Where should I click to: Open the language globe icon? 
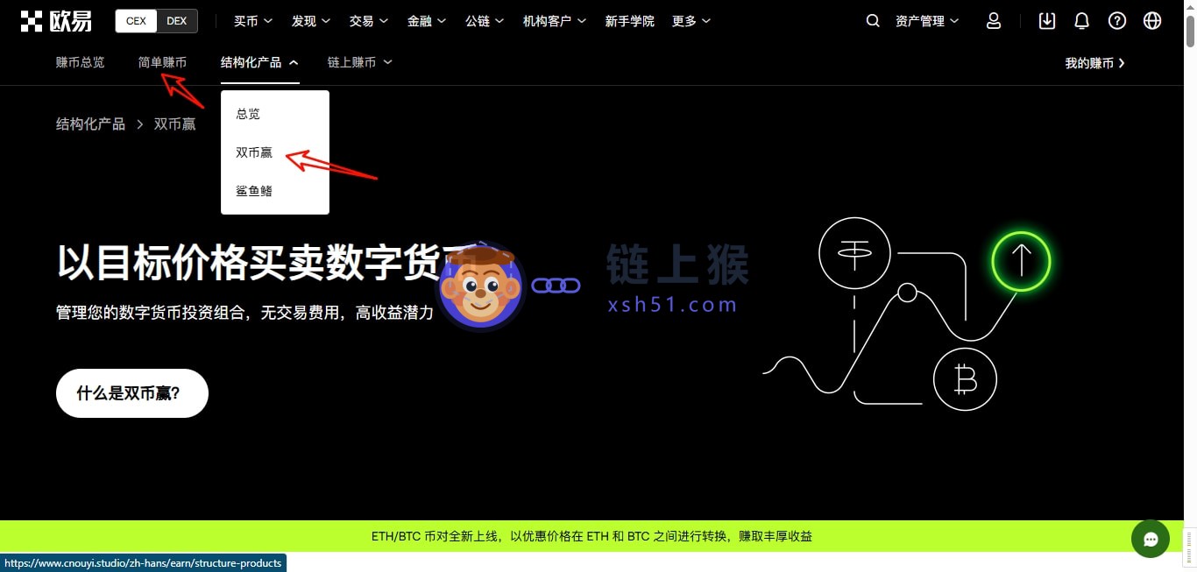pyautogui.click(x=1152, y=21)
